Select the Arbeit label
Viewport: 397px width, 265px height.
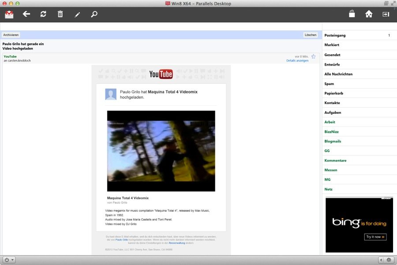[x=360, y=122]
